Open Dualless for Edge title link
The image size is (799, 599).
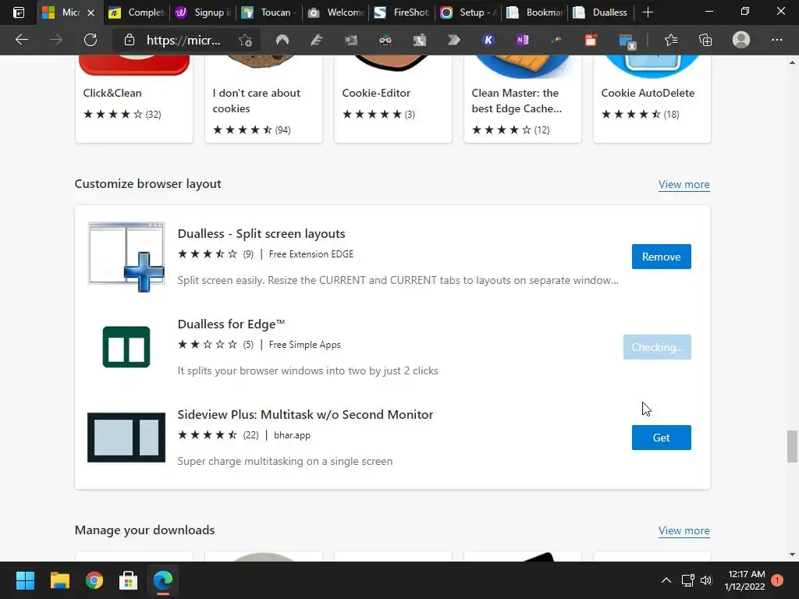(231, 324)
